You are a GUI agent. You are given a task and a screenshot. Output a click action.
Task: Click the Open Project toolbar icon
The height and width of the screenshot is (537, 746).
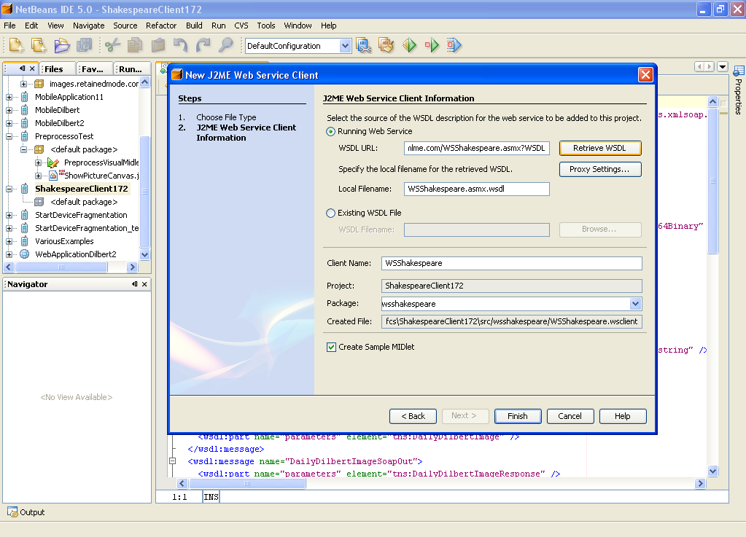pyautogui.click(x=62, y=46)
